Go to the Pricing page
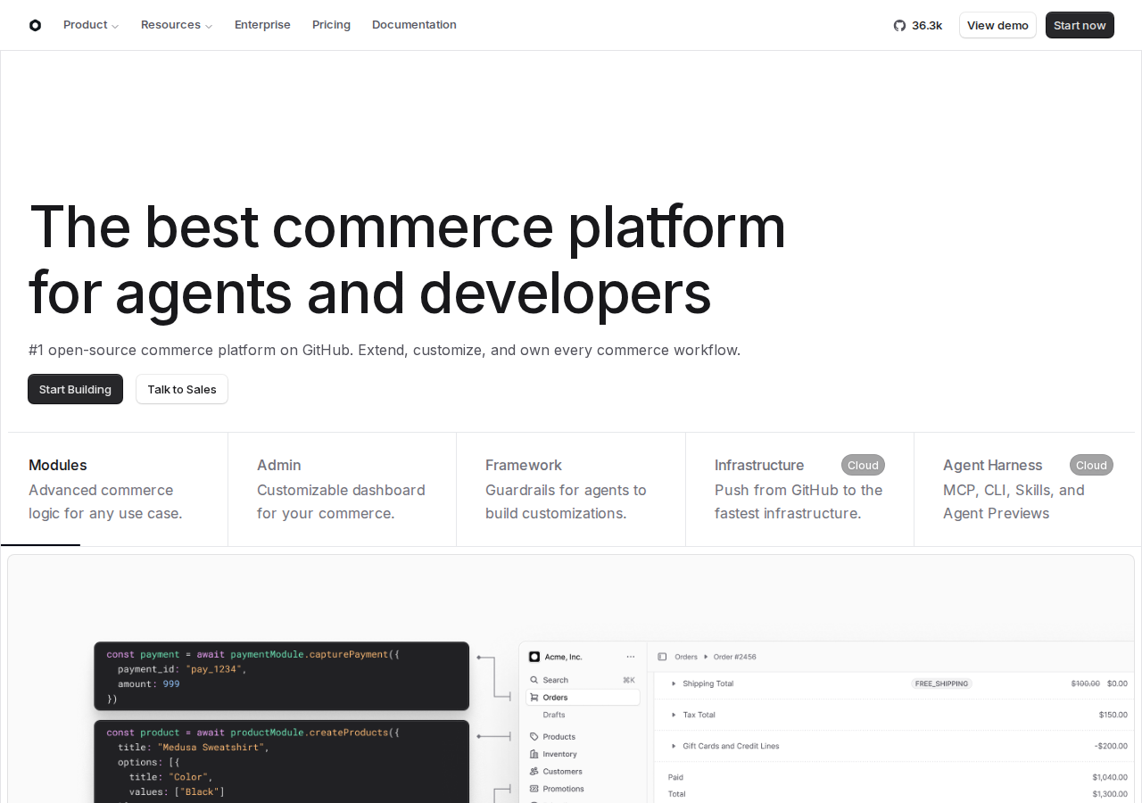The height and width of the screenshot is (803, 1142). pos(331,25)
